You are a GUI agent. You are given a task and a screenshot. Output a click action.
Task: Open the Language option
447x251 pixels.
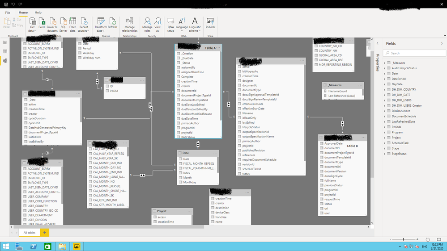(x=182, y=25)
